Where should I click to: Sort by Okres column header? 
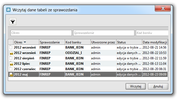pos(26,42)
